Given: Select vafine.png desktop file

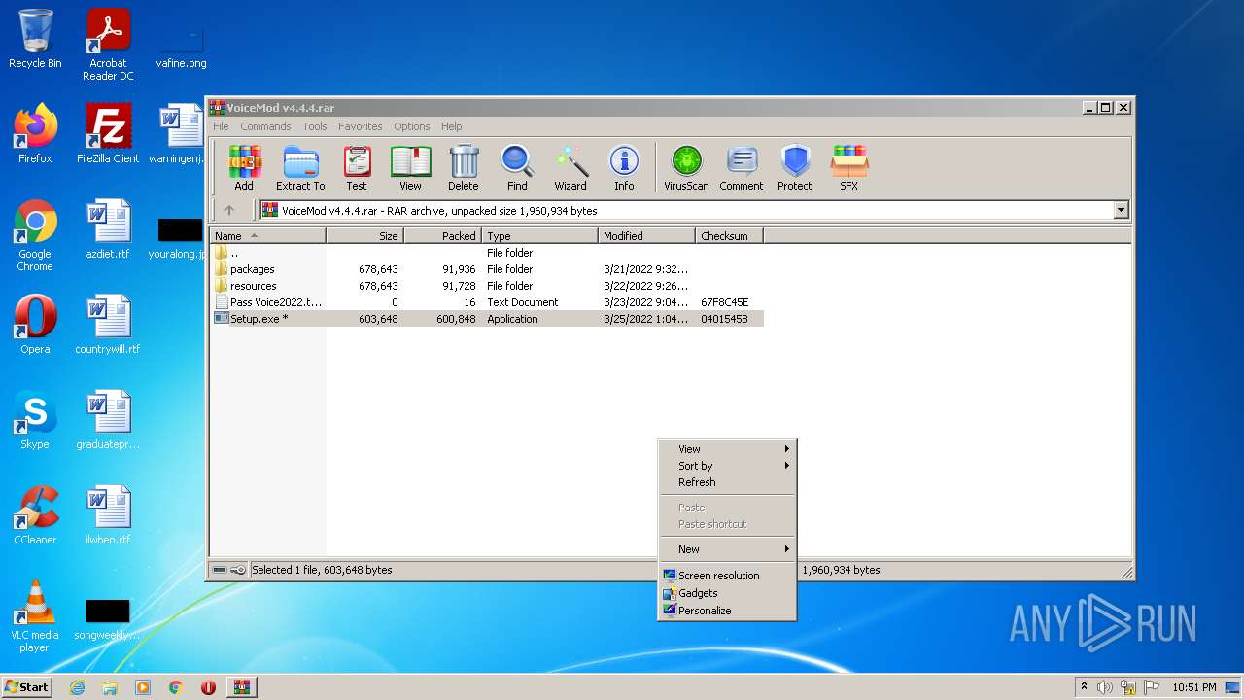Looking at the screenshot, I should (181, 45).
